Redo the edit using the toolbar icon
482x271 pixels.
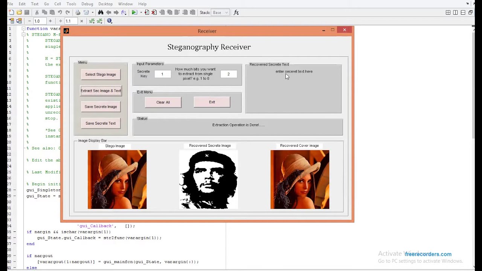67,12
